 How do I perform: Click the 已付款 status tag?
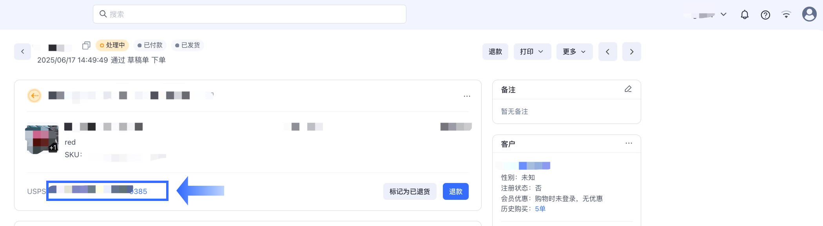coord(150,45)
